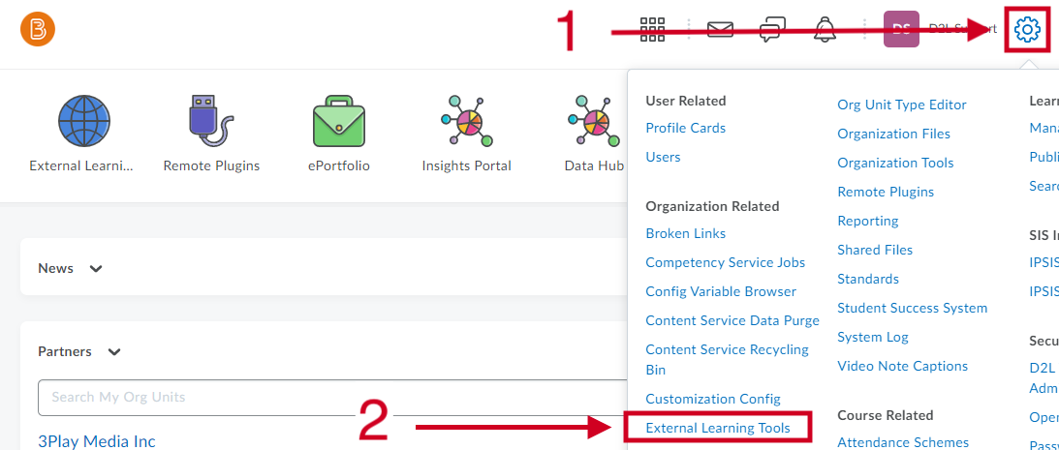Open the DS user profile avatar menu

click(x=901, y=29)
